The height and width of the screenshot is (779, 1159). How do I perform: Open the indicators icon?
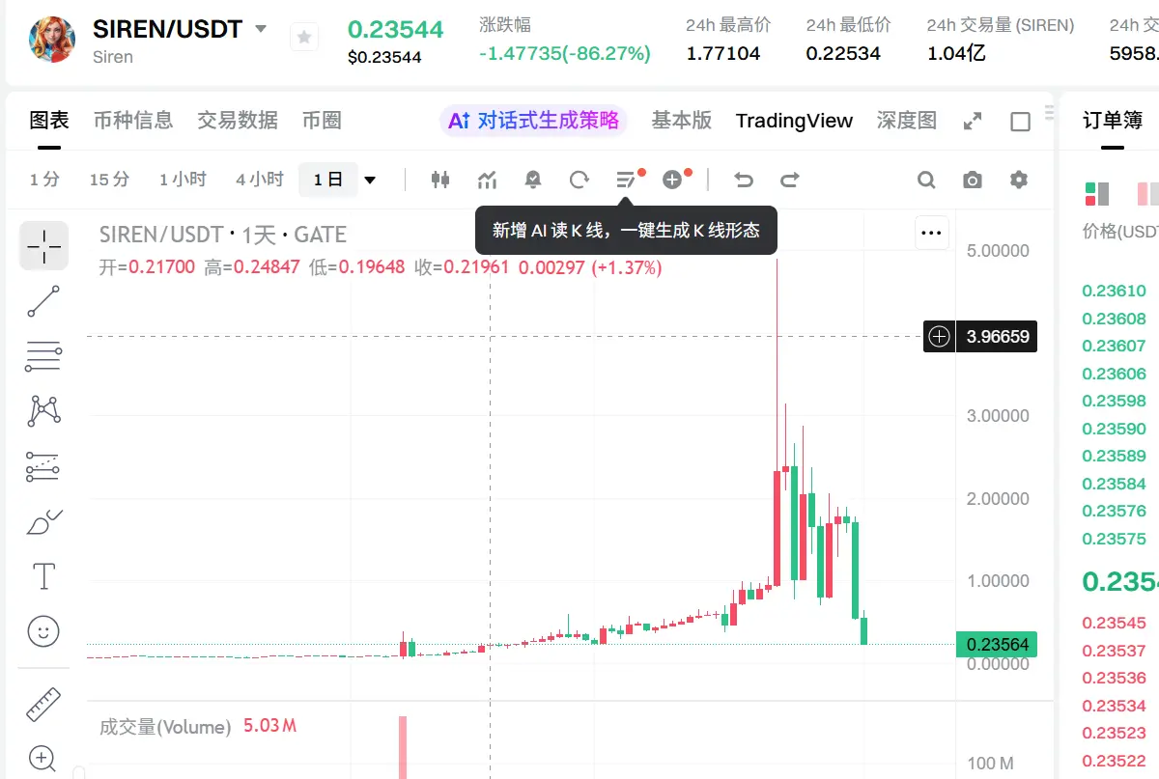(x=487, y=180)
